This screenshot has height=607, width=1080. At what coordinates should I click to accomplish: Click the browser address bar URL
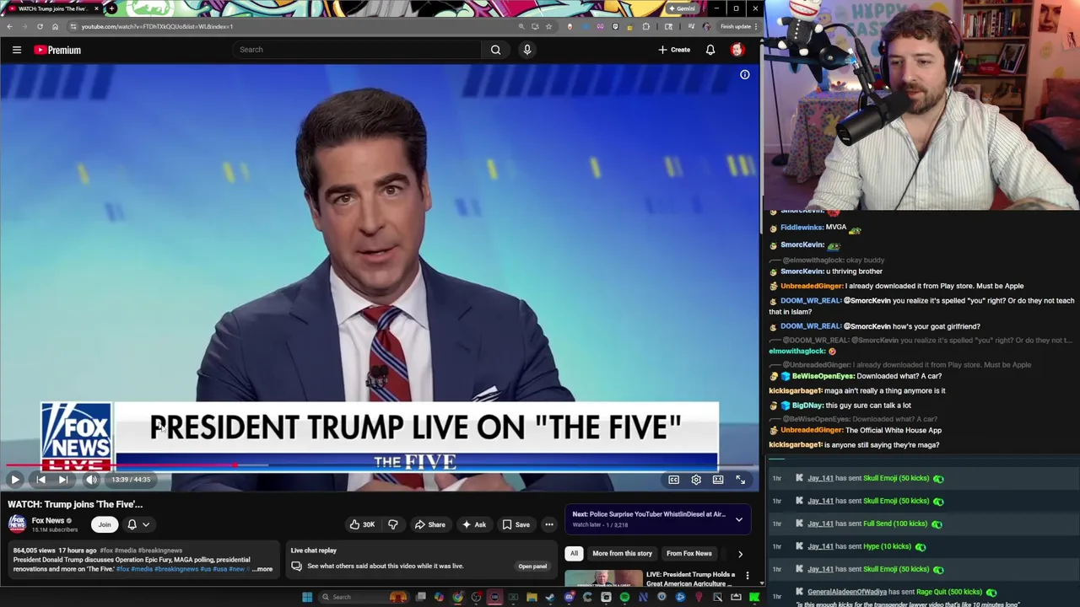[x=157, y=26]
